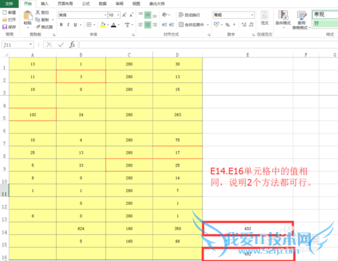Click inside the formula bar input
338x261 pixels.
[x=208, y=45]
